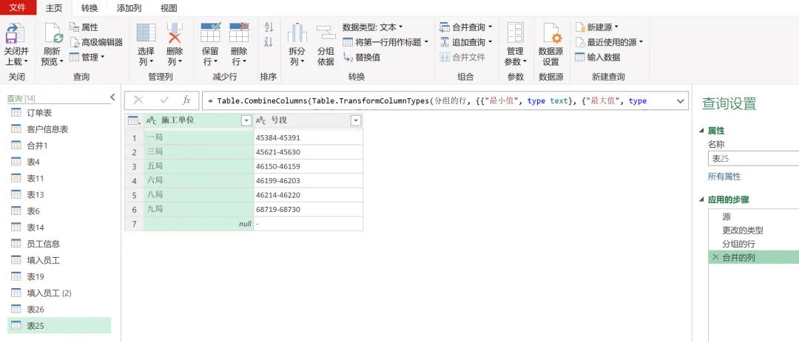799x342 pixels.
Task: Click the null cell in row 7
Action: coord(199,224)
